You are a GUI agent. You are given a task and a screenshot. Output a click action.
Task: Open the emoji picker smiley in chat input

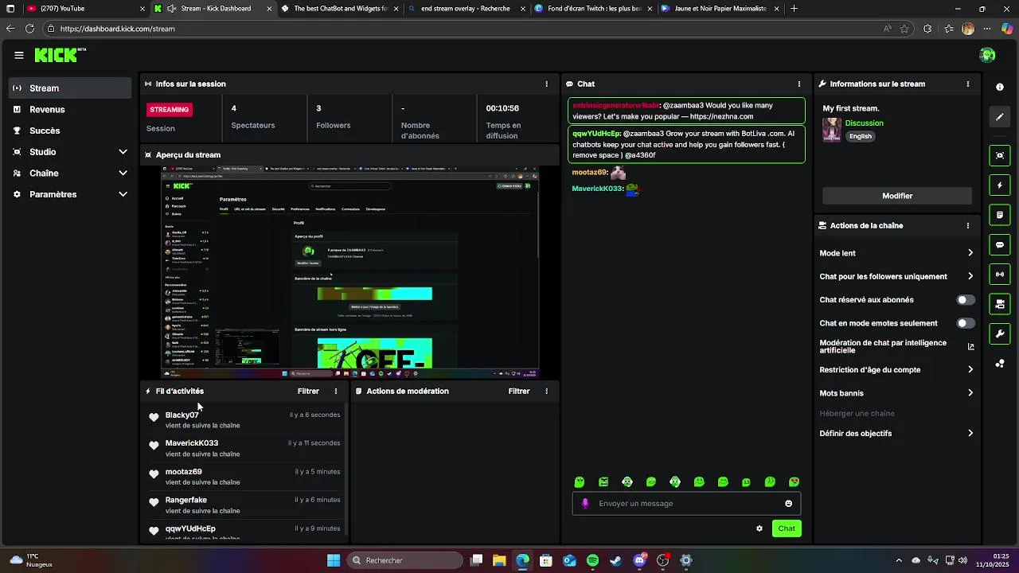789,503
